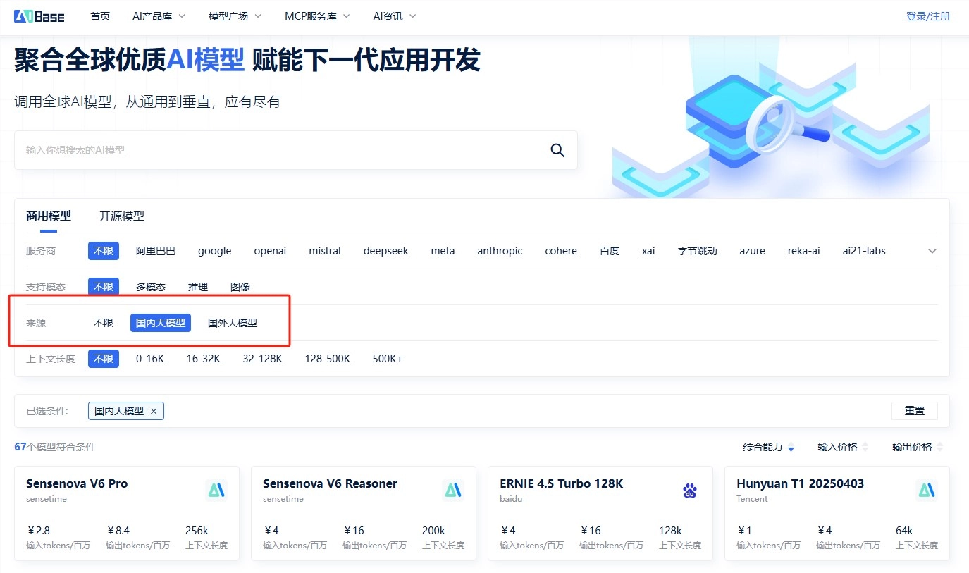Filter providers by google
Image resolution: width=969 pixels, height=573 pixels.
pyautogui.click(x=215, y=251)
